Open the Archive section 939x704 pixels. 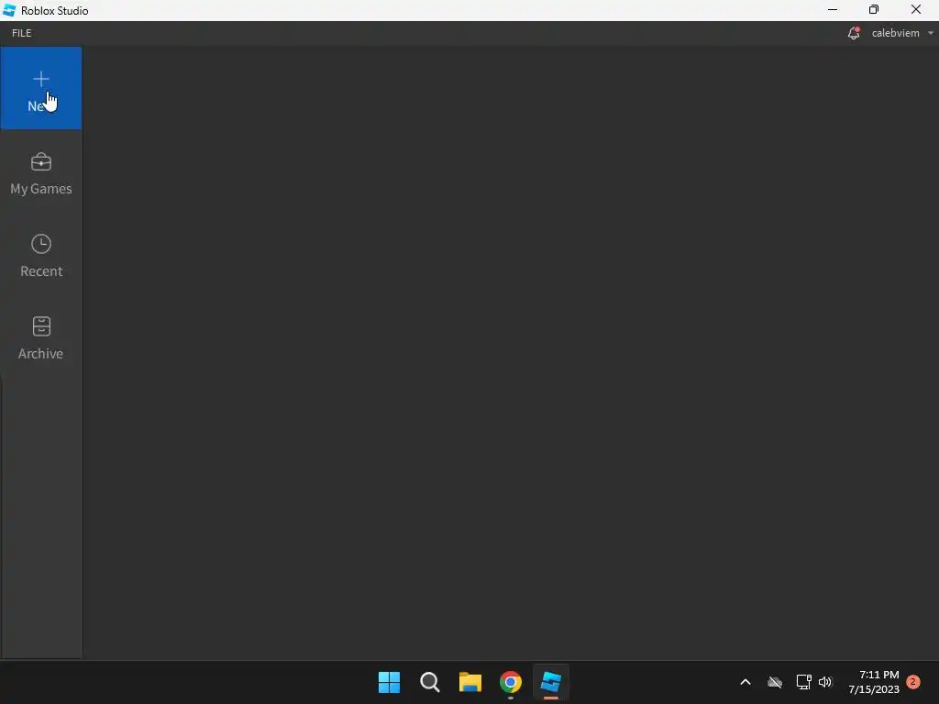40,338
